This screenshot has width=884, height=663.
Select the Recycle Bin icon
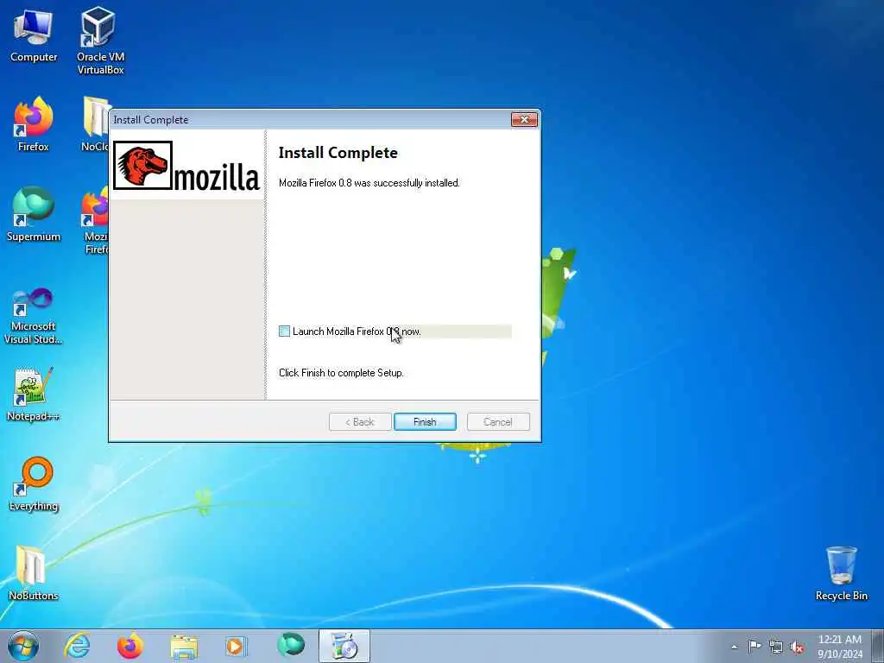[841, 573]
